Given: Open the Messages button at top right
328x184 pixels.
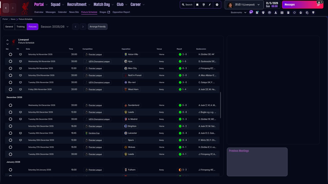Looking at the screenshot, I should click(x=303, y=5).
